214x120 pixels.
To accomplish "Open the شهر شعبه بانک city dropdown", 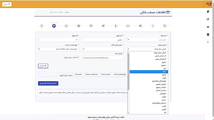I will point(103,49).
